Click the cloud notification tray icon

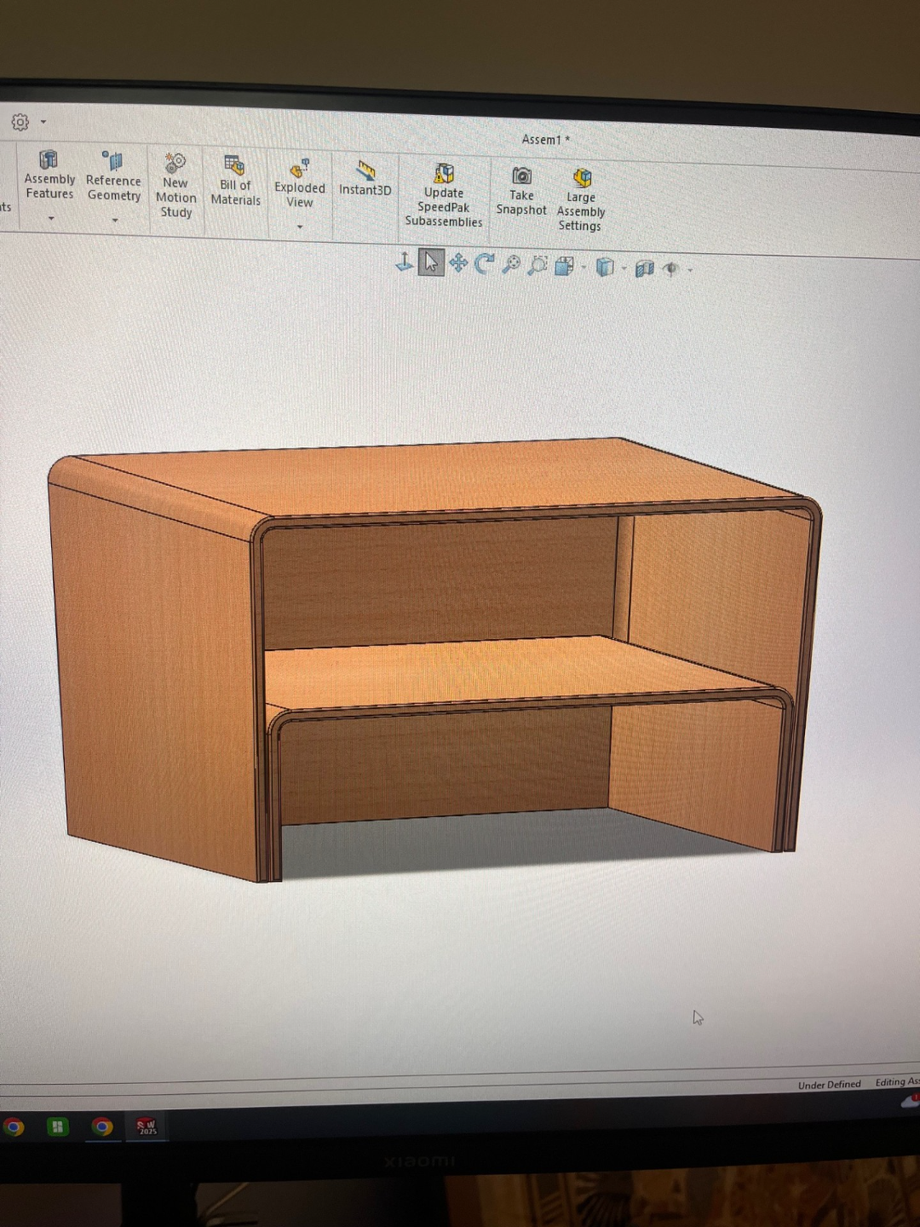911,1102
